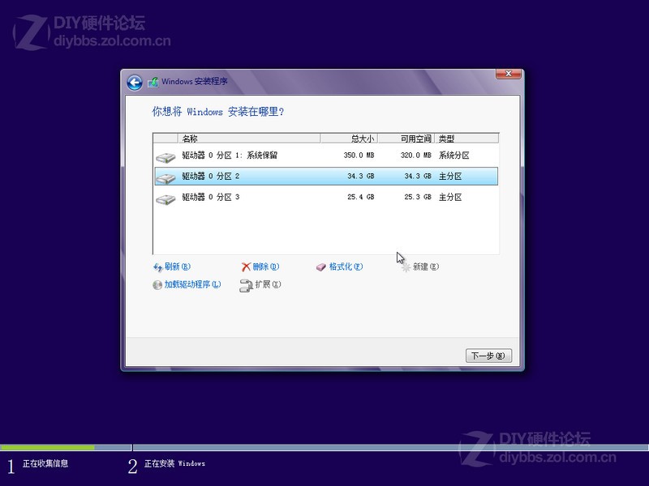Click the 扩展 partition icon

[246, 285]
